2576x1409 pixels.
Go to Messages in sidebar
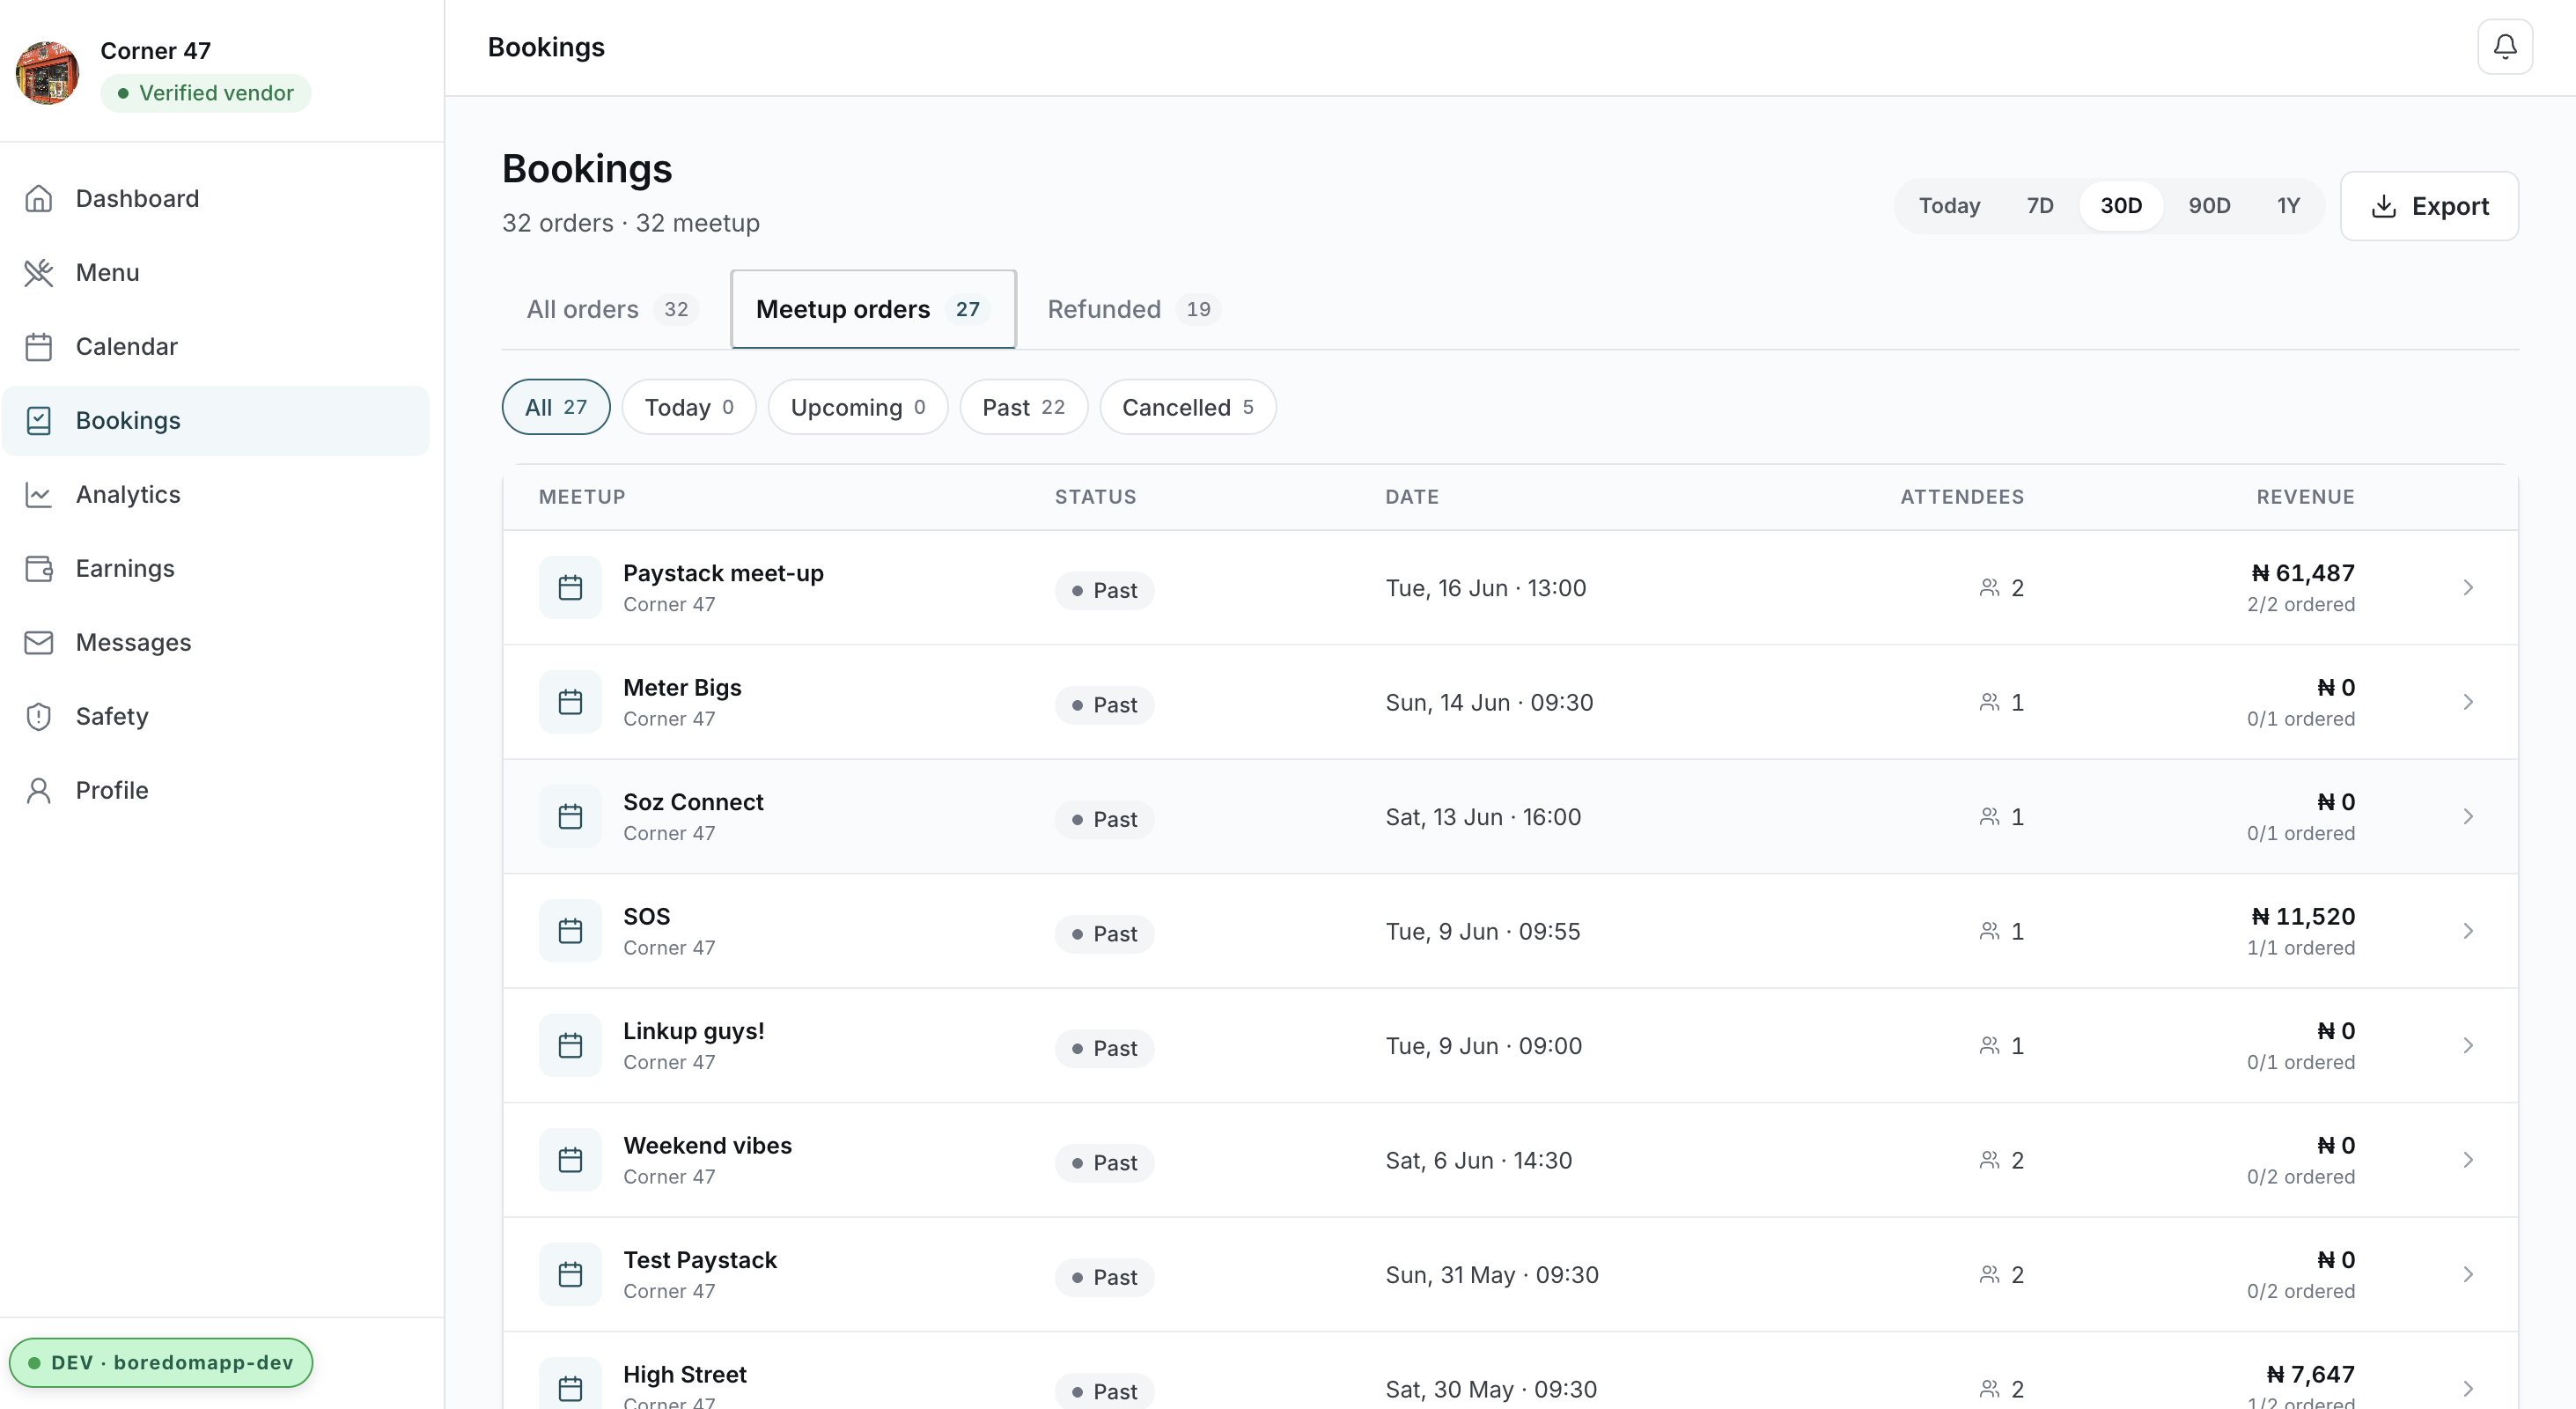pyautogui.click(x=216, y=642)
